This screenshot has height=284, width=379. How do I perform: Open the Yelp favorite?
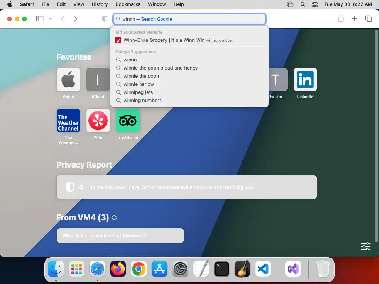click(98, 121)
